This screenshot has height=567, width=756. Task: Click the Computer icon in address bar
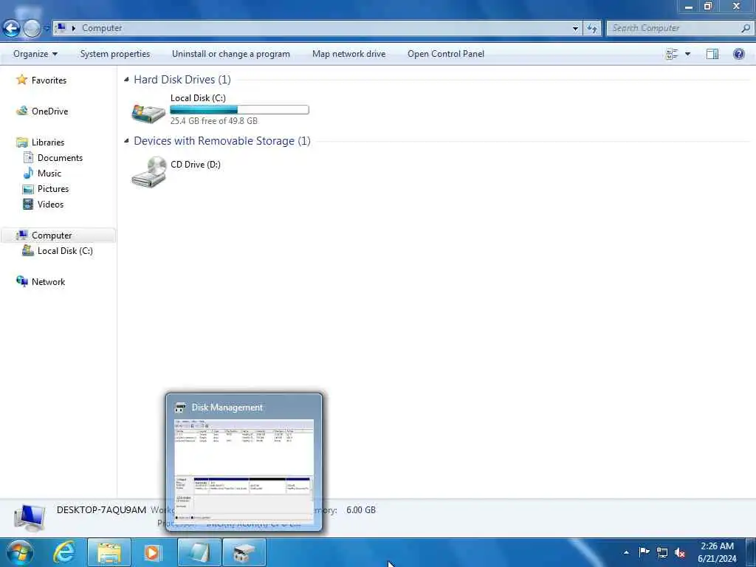[x=61, y=28]
